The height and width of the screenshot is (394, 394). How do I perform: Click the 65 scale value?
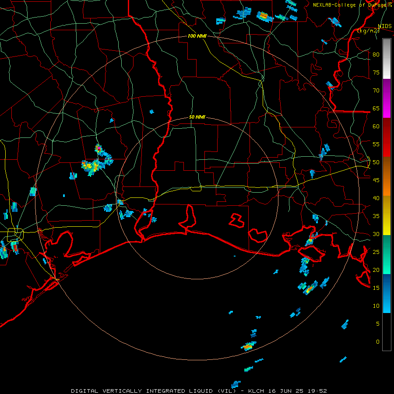(x=376, y=109)
